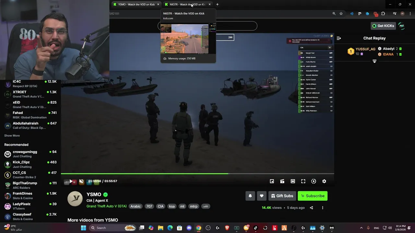Open playback speed control
The height and width of the screenshot is (233, 415).
314,181
